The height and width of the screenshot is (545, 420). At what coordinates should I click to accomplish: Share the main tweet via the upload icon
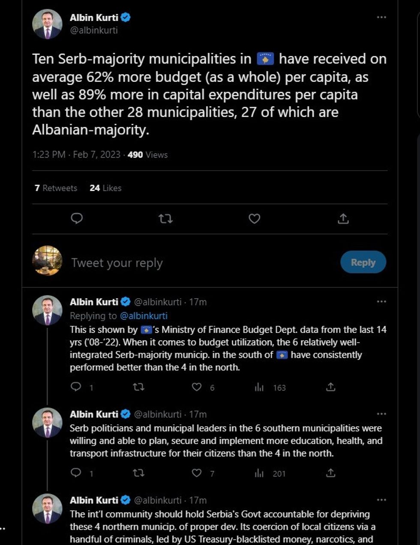click(x=343, y=219)
